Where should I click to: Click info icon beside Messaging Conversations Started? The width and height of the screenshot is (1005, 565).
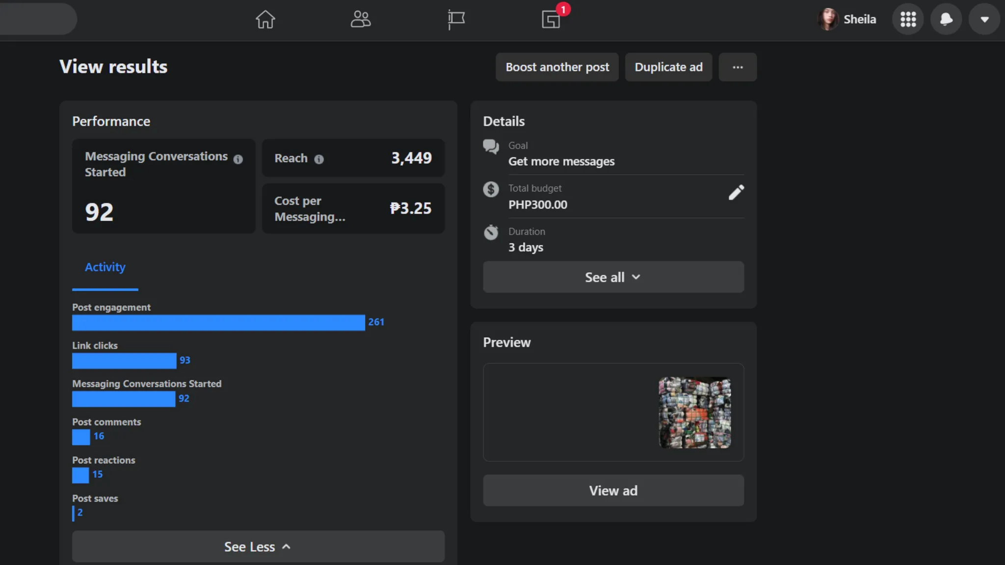coord(238,159)
